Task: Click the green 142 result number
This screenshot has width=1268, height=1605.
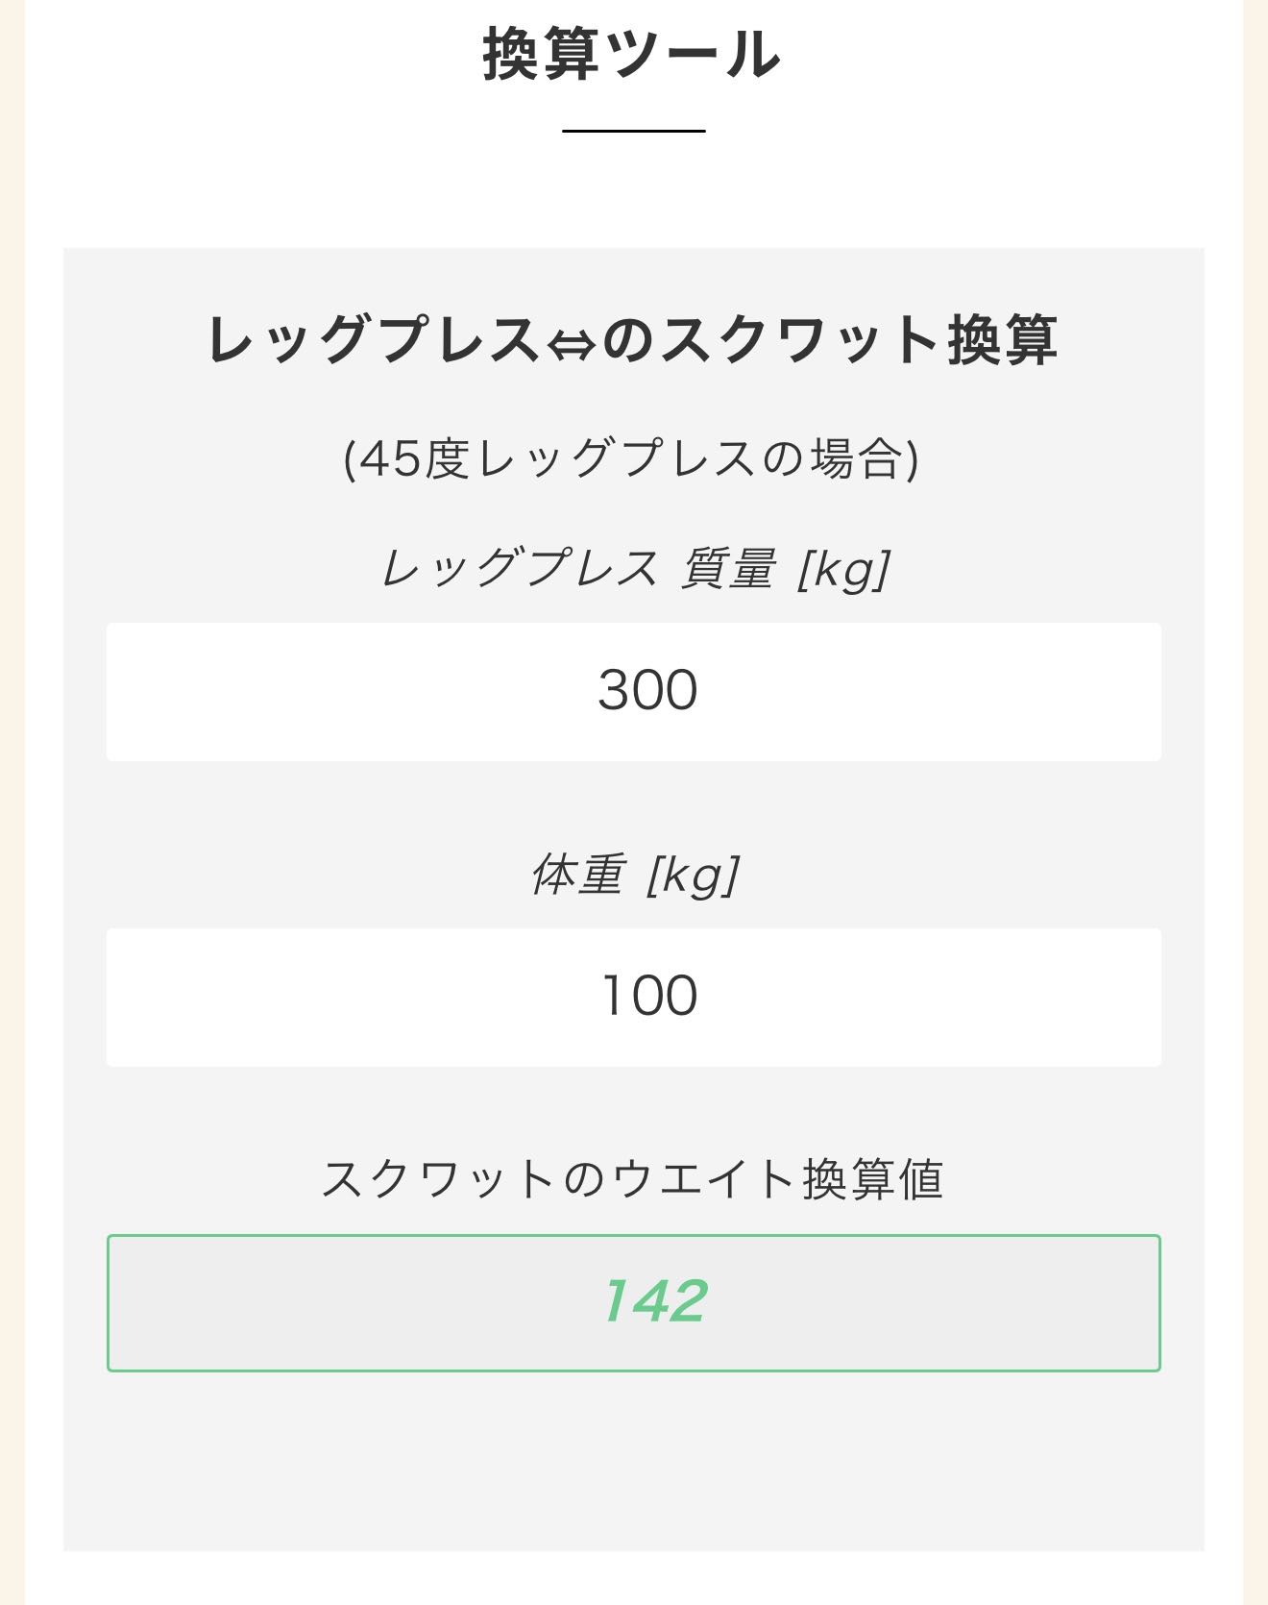Action: tap(653, 1301)
